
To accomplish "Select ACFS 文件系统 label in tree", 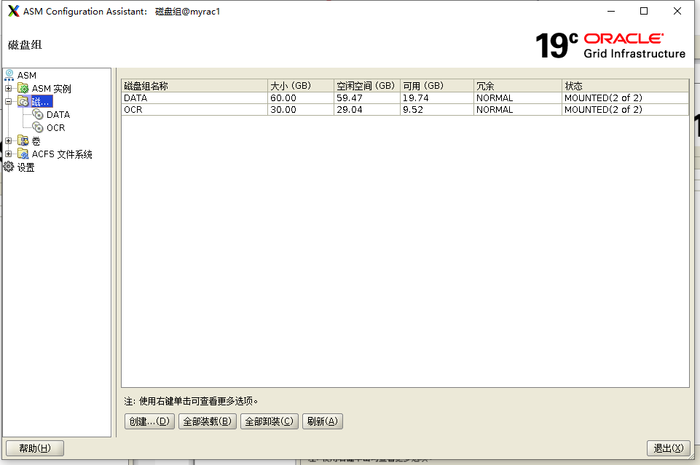I will [62, 154].
